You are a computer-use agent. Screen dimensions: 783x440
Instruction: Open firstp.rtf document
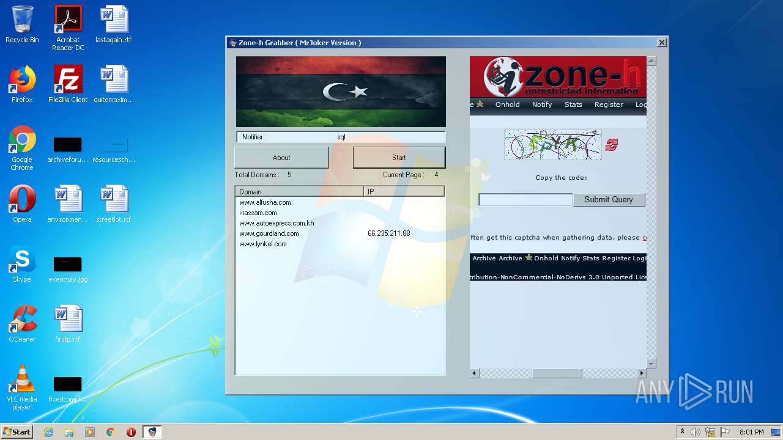tap(68, 324)
